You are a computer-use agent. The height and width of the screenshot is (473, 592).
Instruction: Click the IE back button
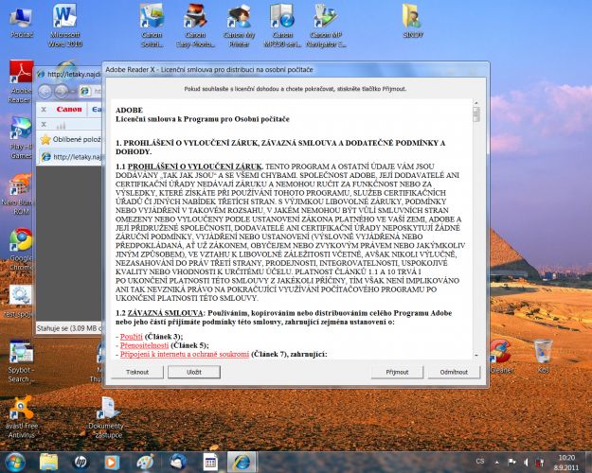pos(45,91)
